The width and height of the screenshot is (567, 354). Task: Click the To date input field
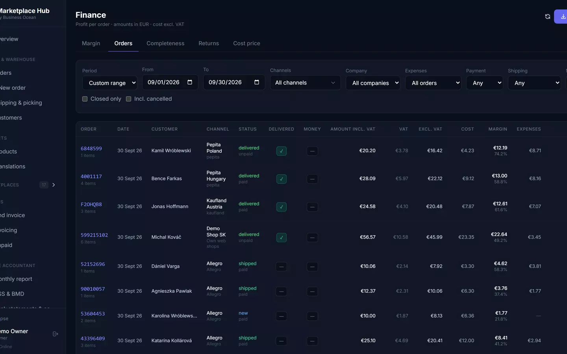click(x=234, y=82)
